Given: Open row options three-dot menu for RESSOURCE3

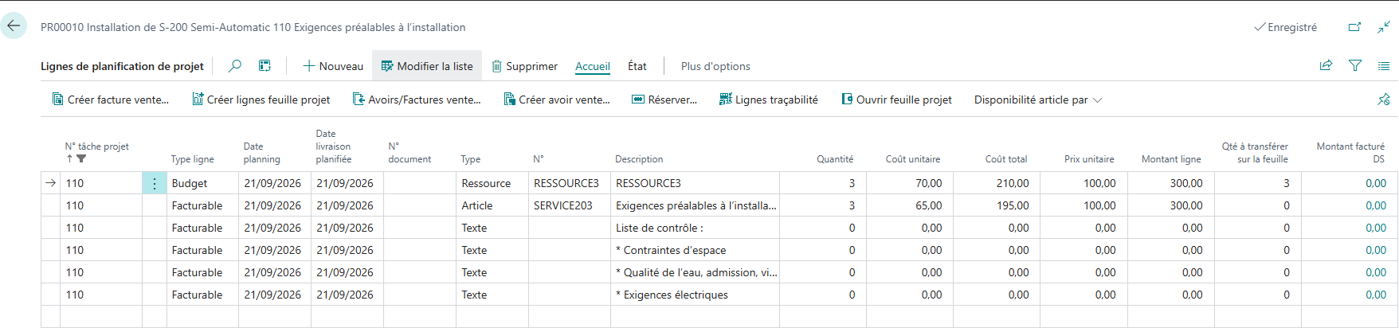Looking at the screenshot, I should click(155, 183).
